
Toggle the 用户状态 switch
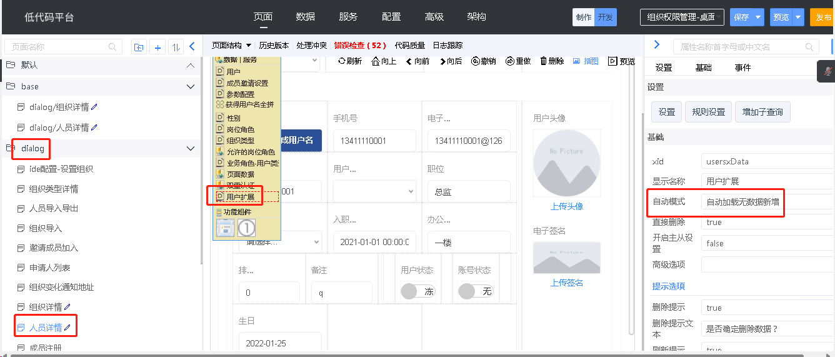click(418, 291)
